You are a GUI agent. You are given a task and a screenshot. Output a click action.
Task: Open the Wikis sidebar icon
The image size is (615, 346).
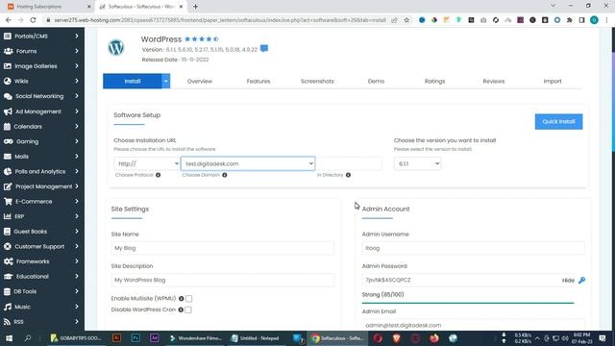[8, 81]
